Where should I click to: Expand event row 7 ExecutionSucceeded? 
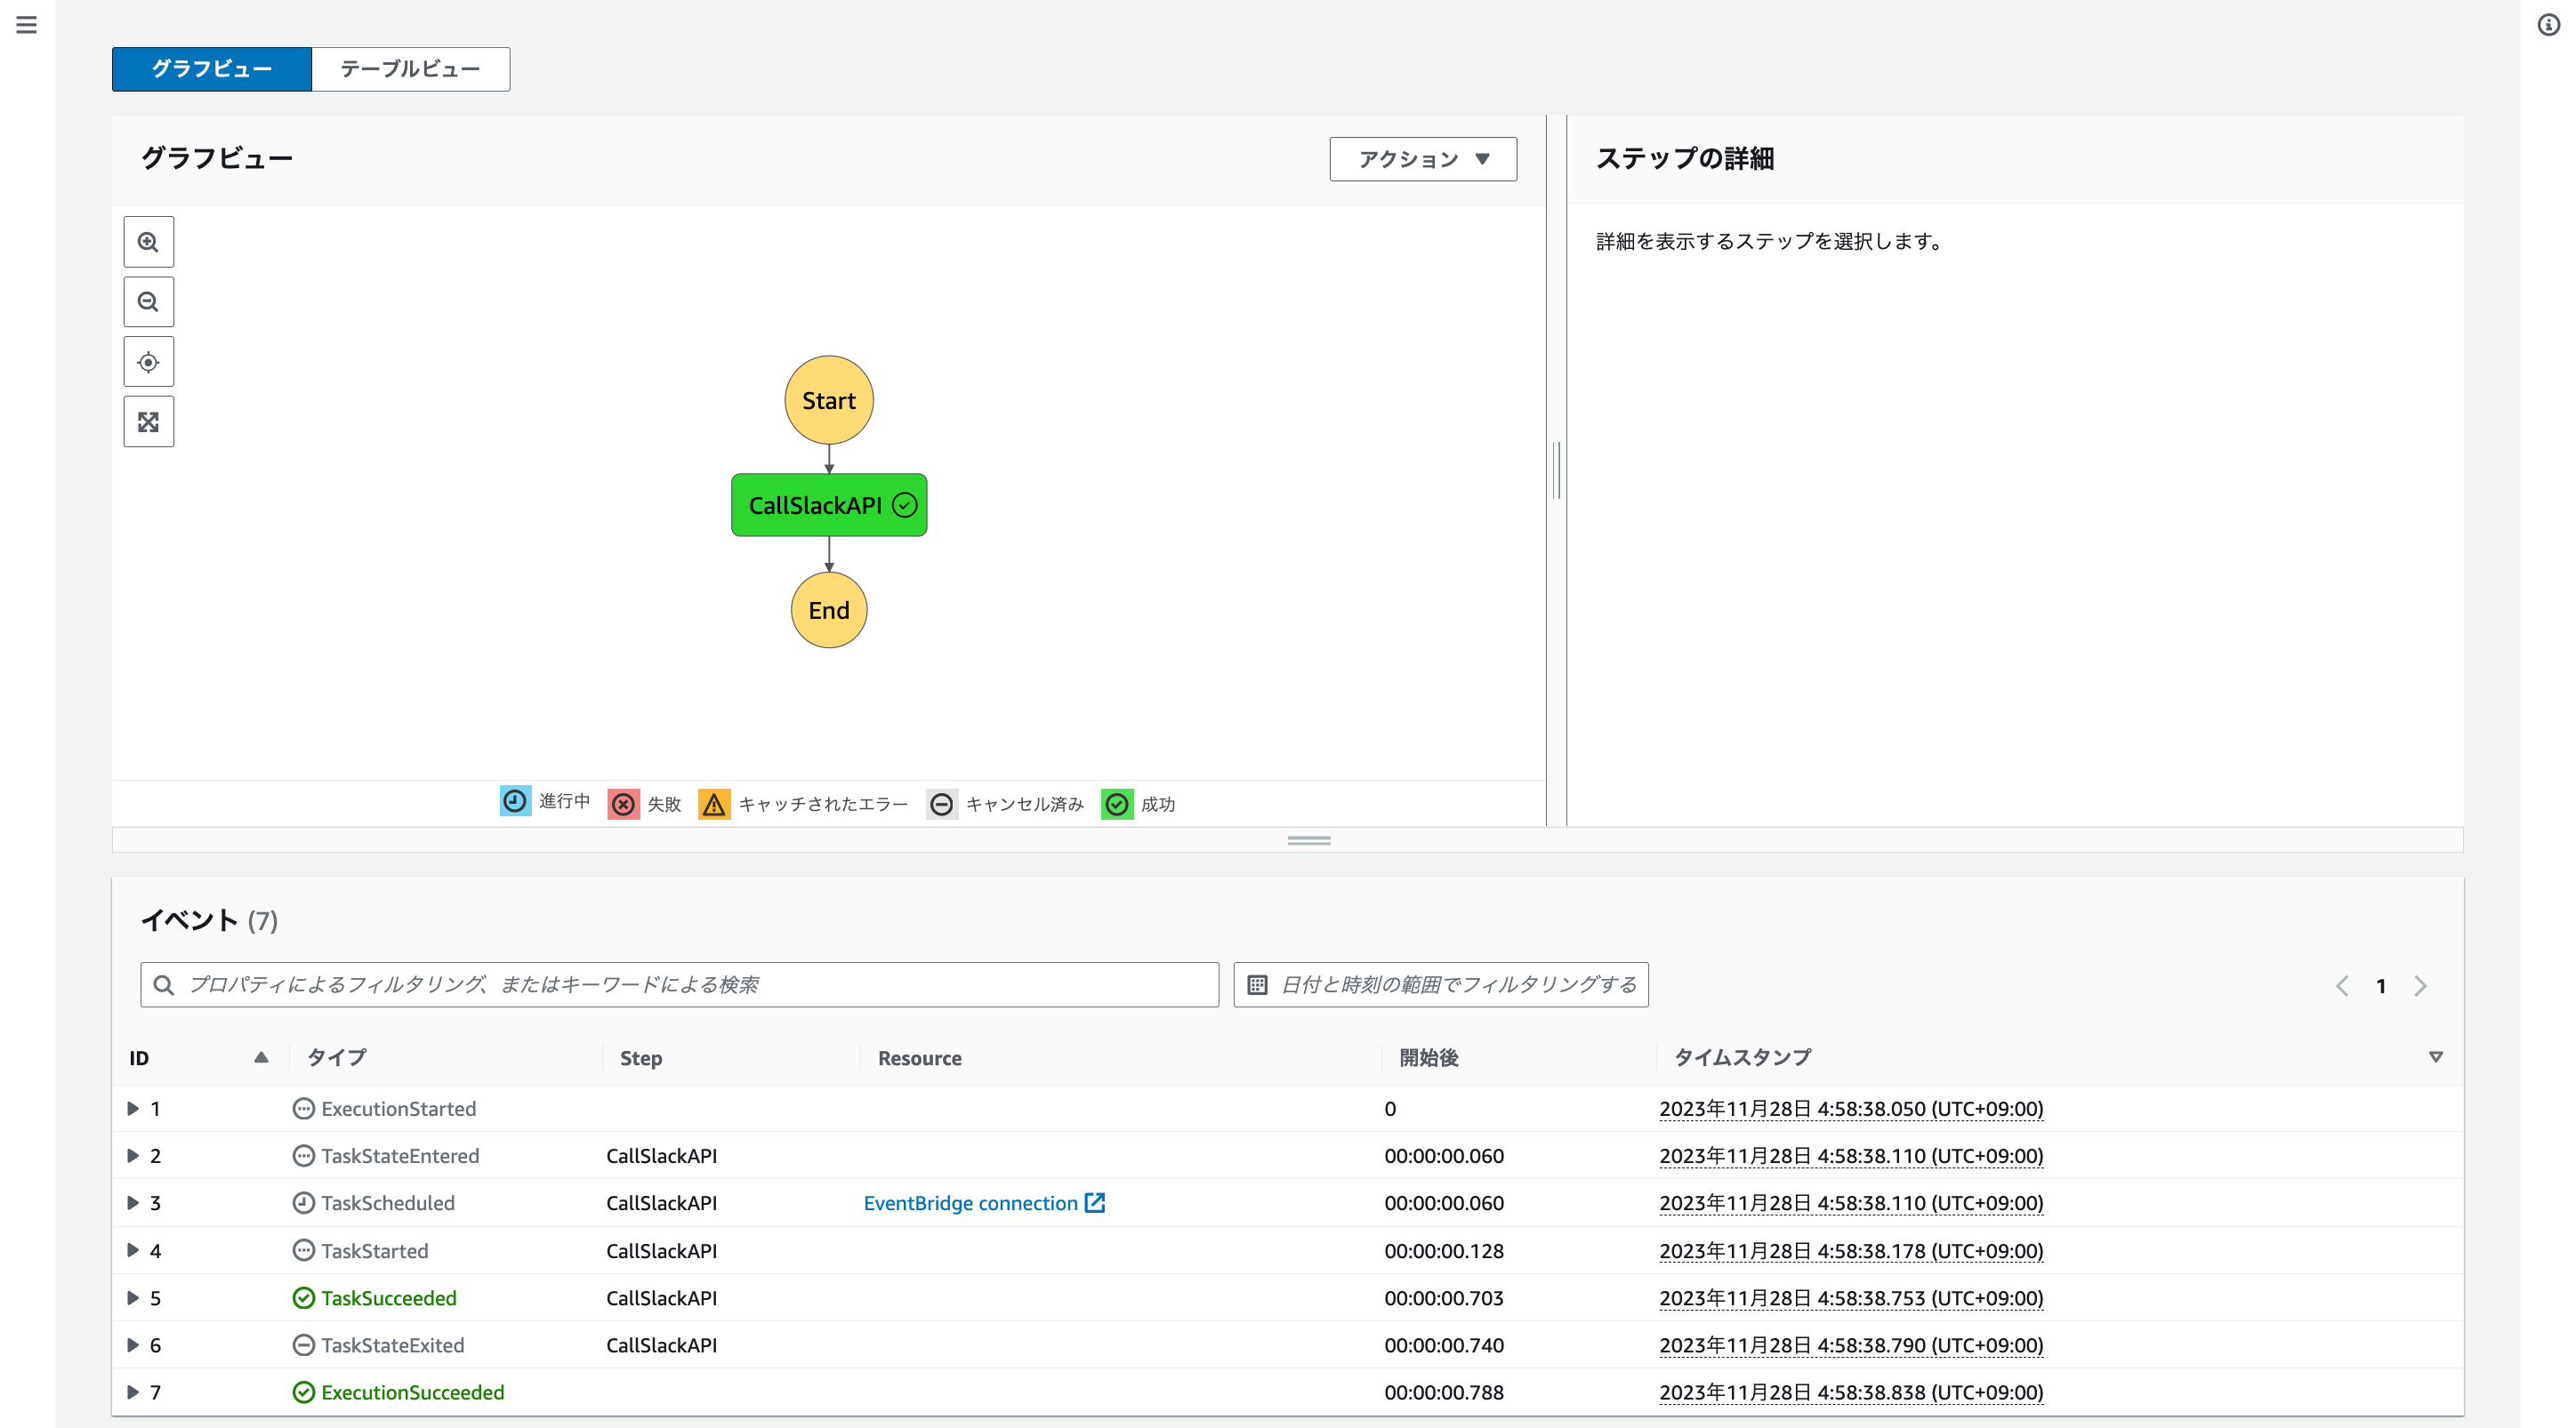pos(133,1392)
